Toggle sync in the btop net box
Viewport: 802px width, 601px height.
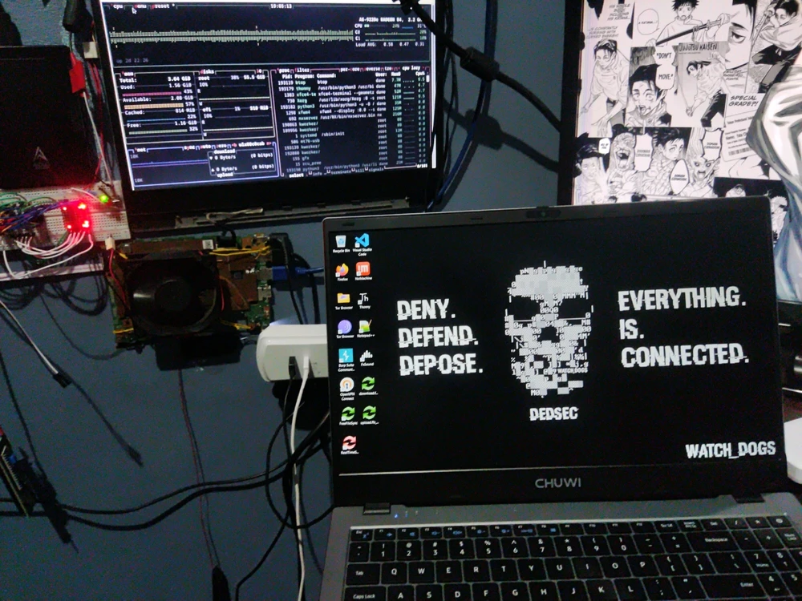188,147
